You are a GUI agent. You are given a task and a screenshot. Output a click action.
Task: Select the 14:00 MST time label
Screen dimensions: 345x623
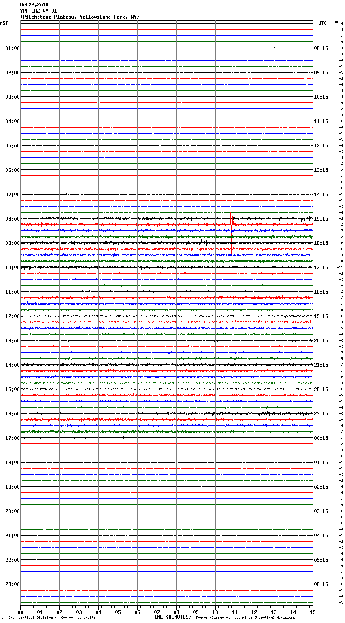[x=13, y=365]
